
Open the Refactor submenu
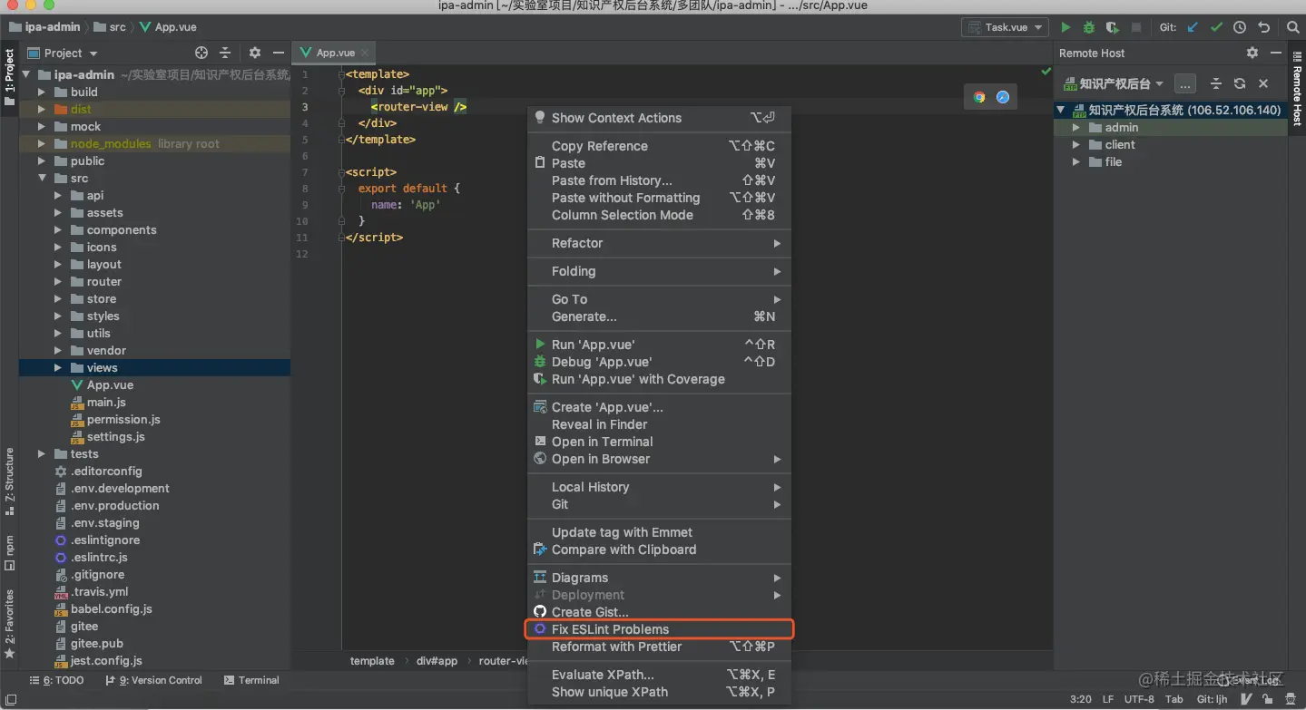tap(659, 243)
